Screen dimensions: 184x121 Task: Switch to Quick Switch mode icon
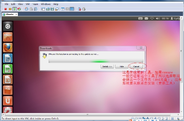pos(48,9)
